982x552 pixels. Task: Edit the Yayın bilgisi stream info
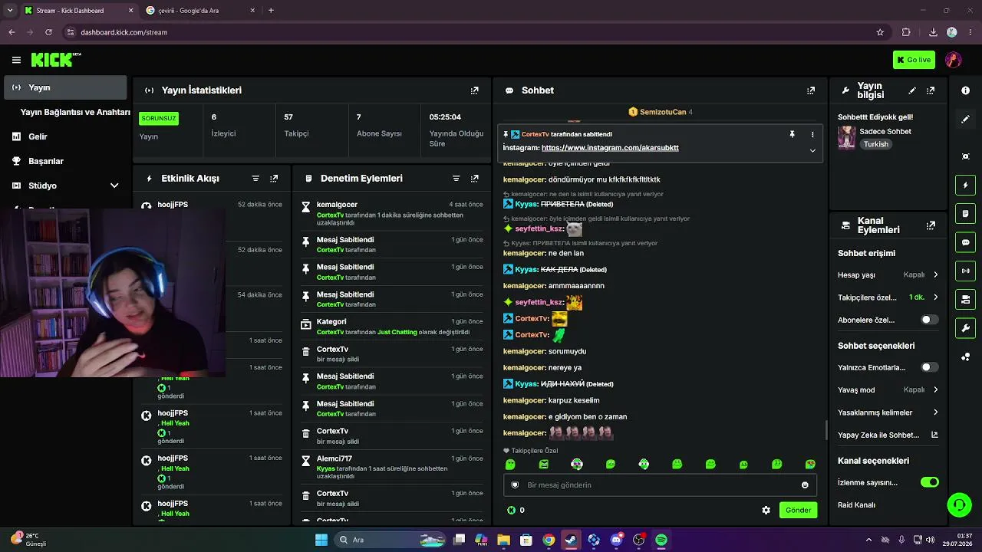click(912, 90)
